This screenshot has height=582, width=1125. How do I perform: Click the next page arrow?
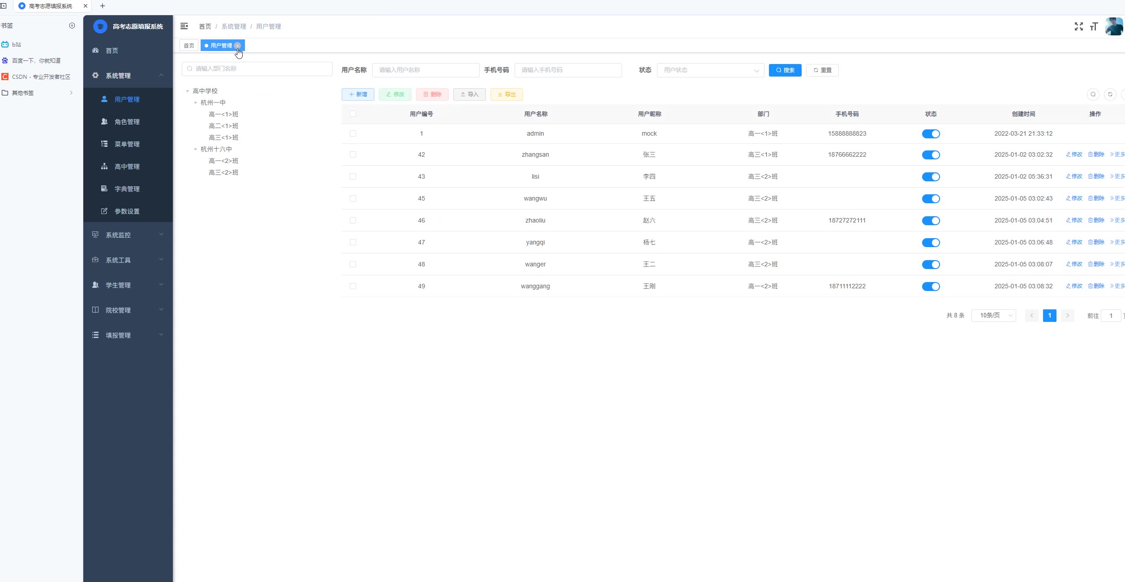1067,316
